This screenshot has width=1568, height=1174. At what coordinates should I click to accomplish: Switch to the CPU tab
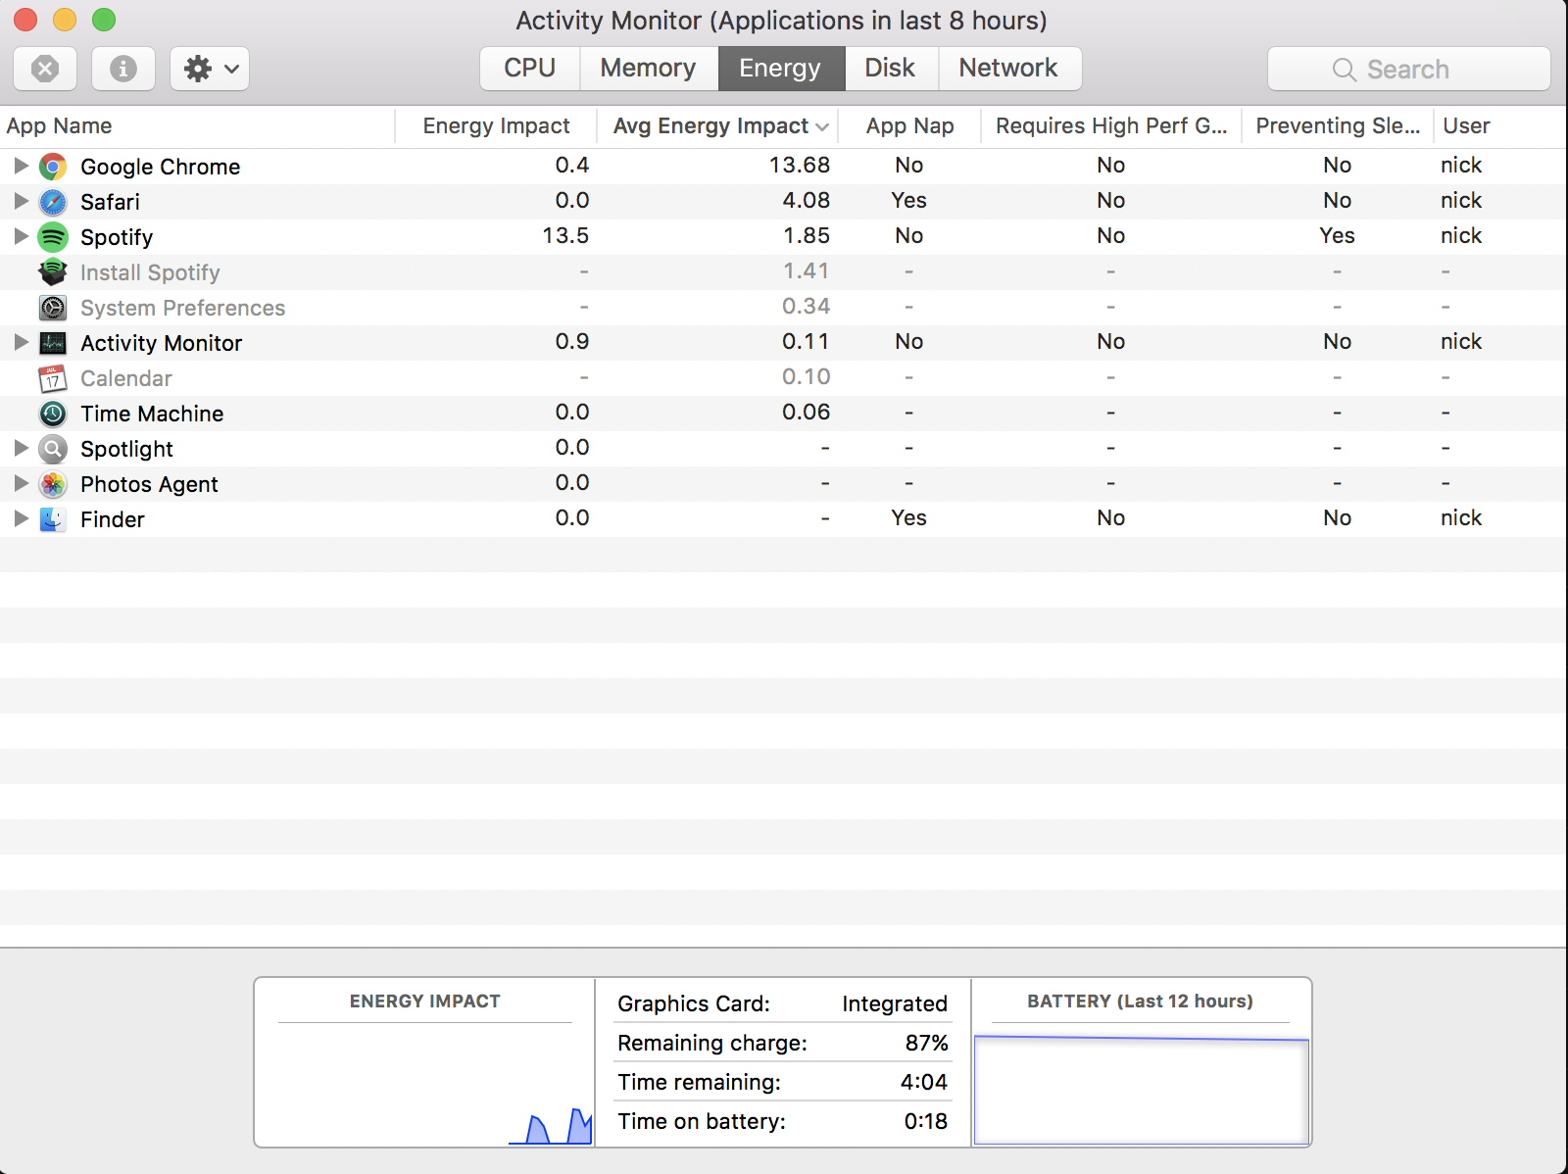pyautogui.click(x=530, y=69)
